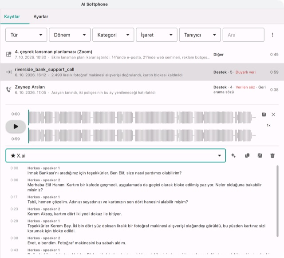
Task: Open the Ayarlar tab
Action: point(41,17)
